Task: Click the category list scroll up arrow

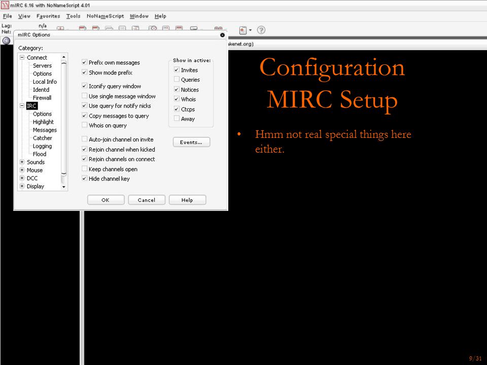Action: tap(64, 57)
